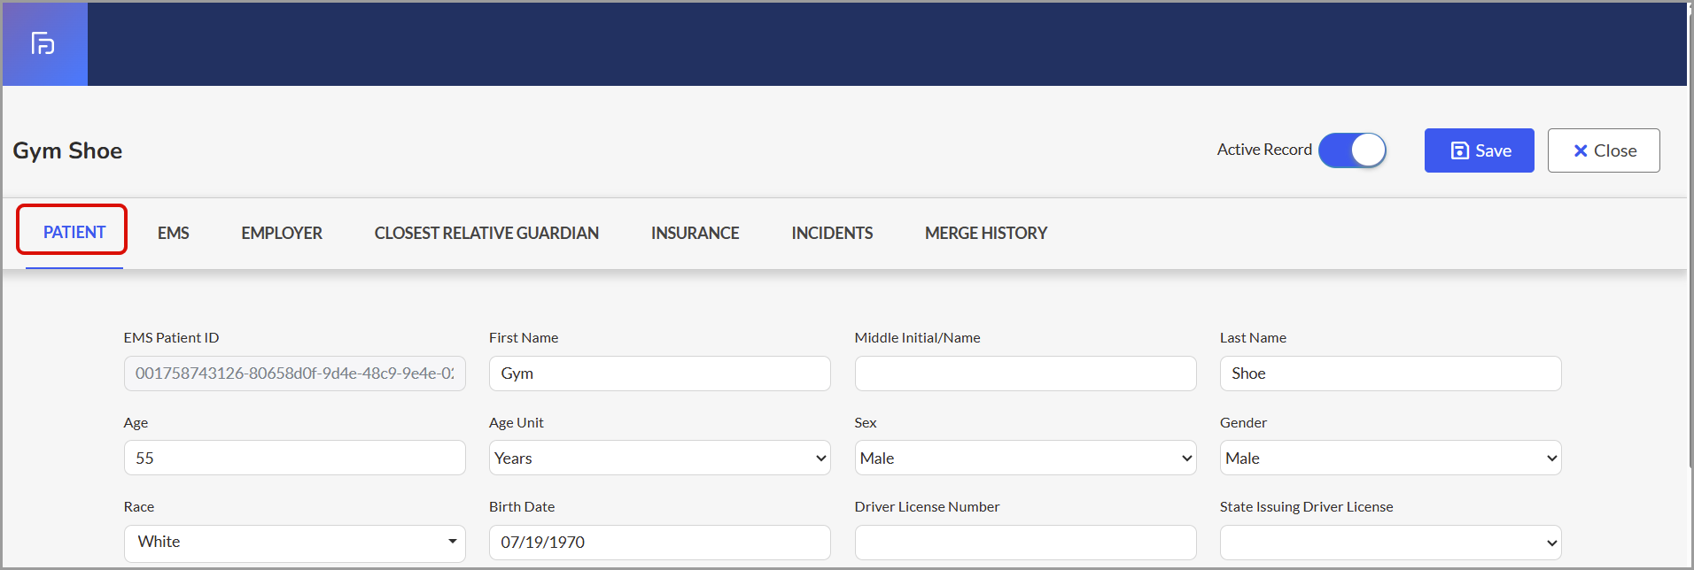This screenshot has height=570, width=1694.
Task: Click the Gym Shoe page title
Action: (67, 151)
